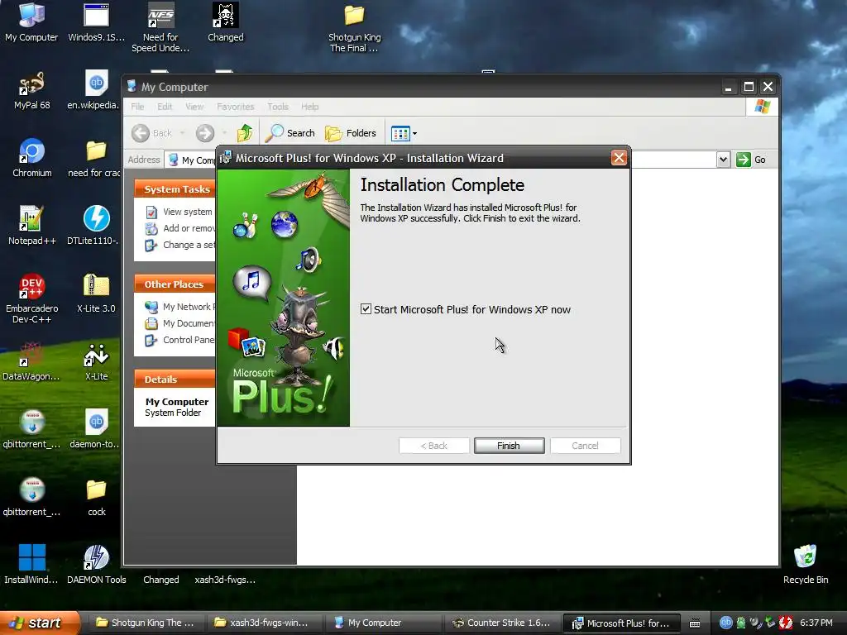
Task: Switch to My Computer taskbar button
Action: click(382, 623)
